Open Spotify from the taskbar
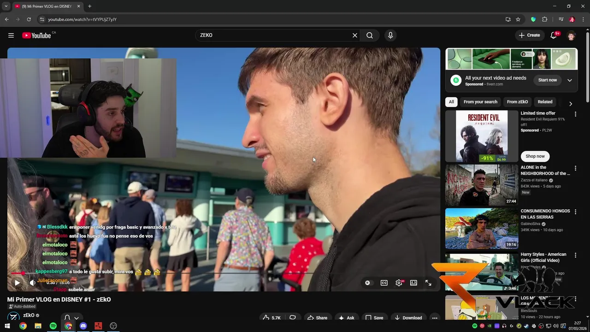This screenshot has width=590, height=332. point(53,326)
